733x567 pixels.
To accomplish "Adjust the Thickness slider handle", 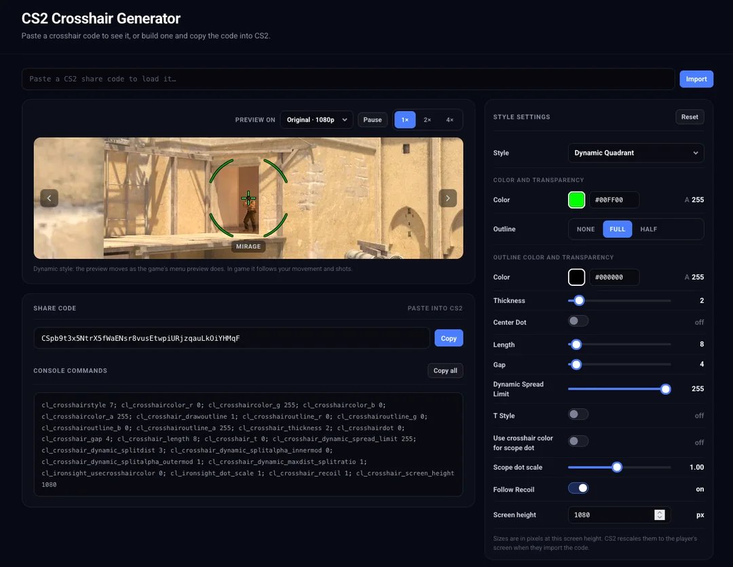I will tap(579, 300).
